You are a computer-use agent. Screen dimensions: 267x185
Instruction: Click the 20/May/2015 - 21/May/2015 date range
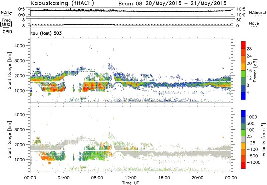[x=186, y=3]
